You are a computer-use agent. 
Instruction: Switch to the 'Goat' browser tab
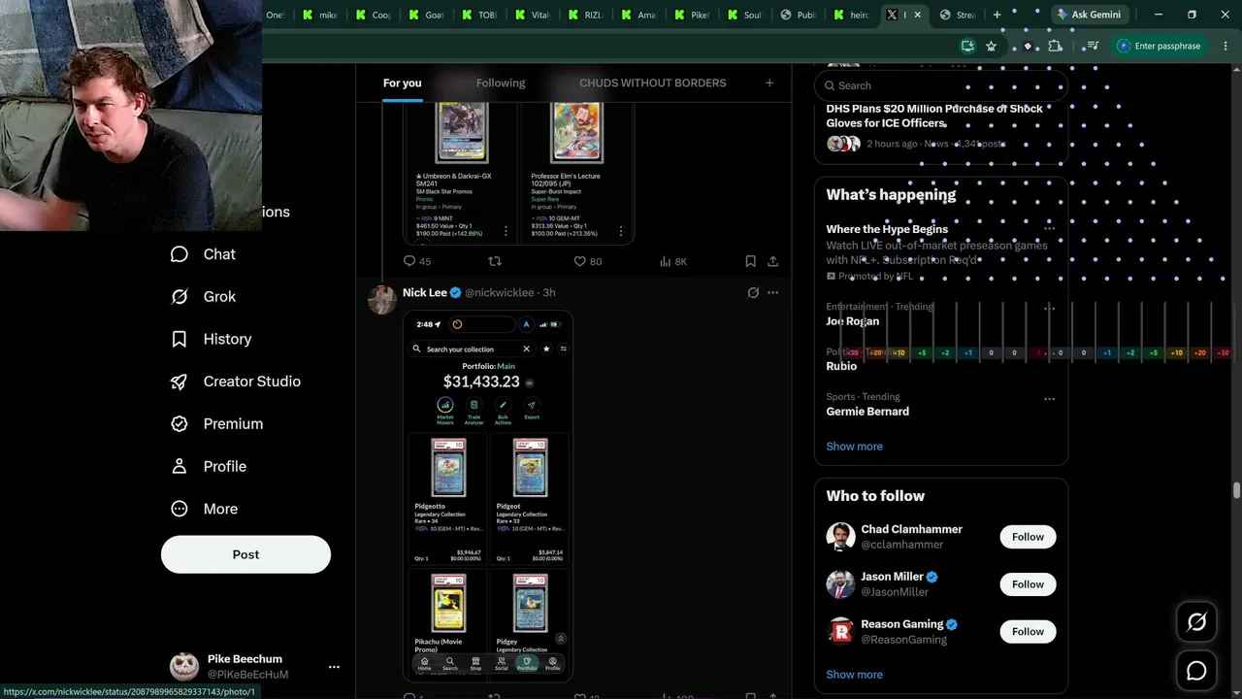[424, 15]
